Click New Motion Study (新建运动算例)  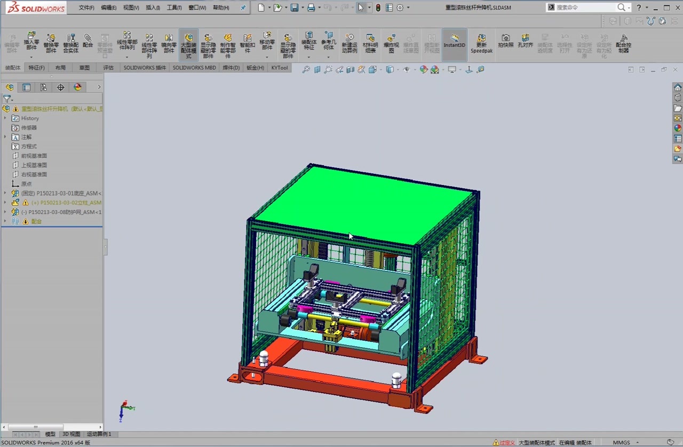tap(350, 43)
